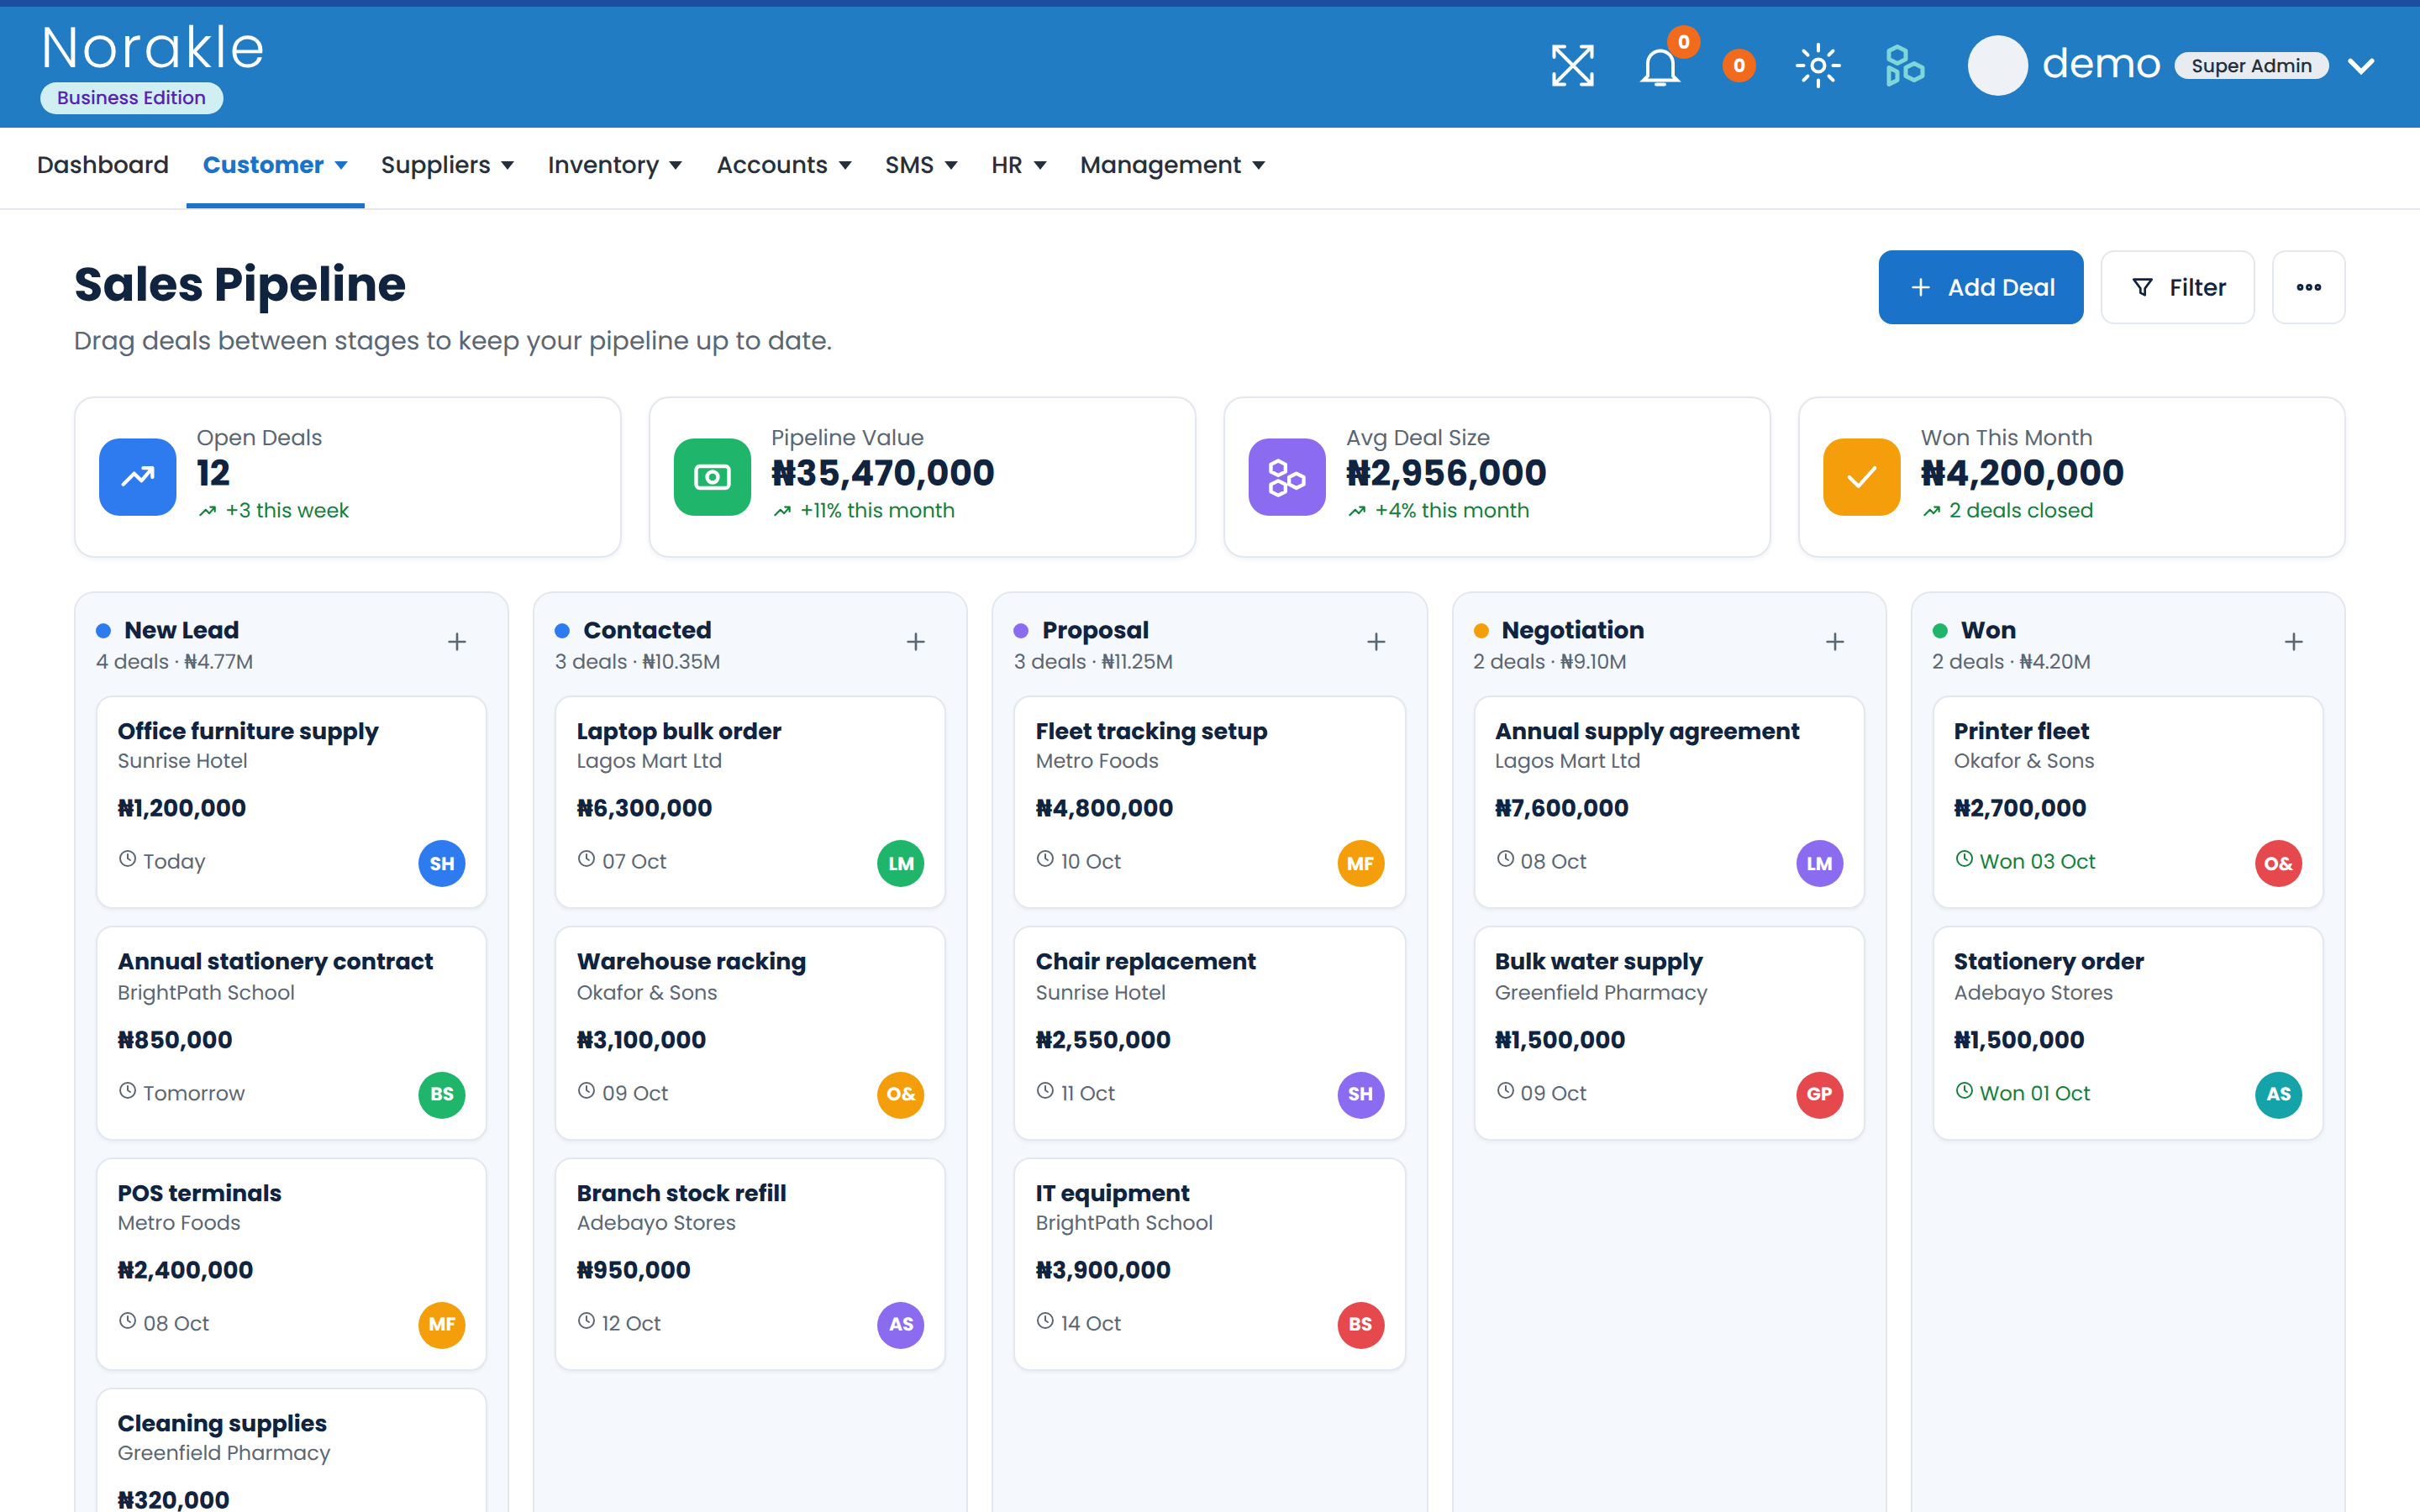
Task: Open the modules shapes icon in header
Action: point(1904,66)
